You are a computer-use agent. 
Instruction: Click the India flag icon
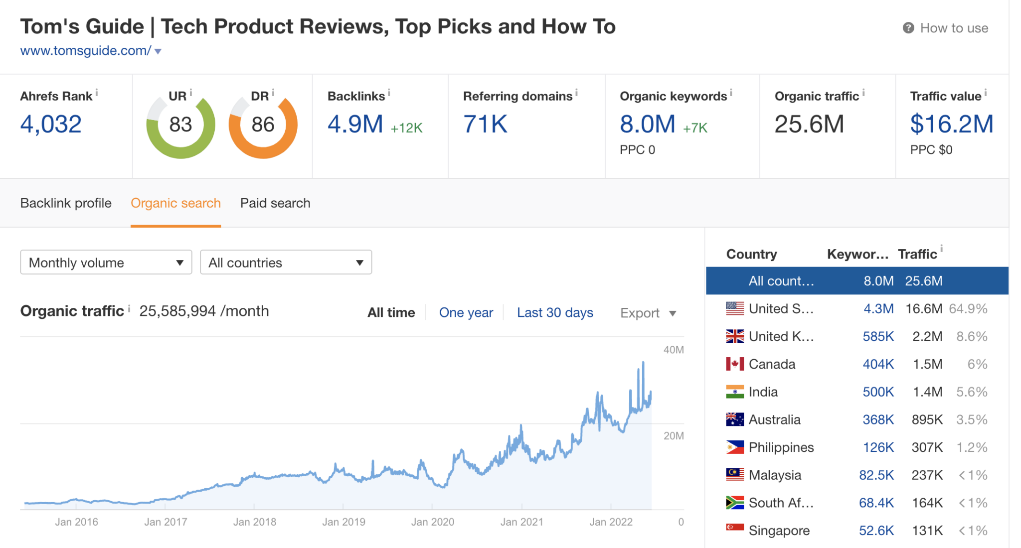(735, 392)
